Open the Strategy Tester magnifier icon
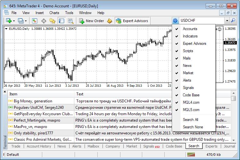Viewport: 240px width, 160px height. pos(70,20)
